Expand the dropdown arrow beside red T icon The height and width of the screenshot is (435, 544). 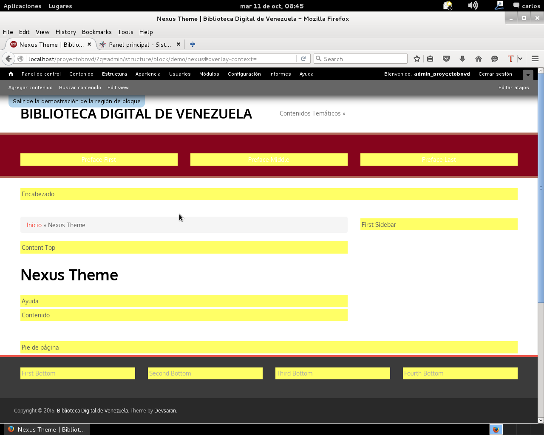[520, 59]
